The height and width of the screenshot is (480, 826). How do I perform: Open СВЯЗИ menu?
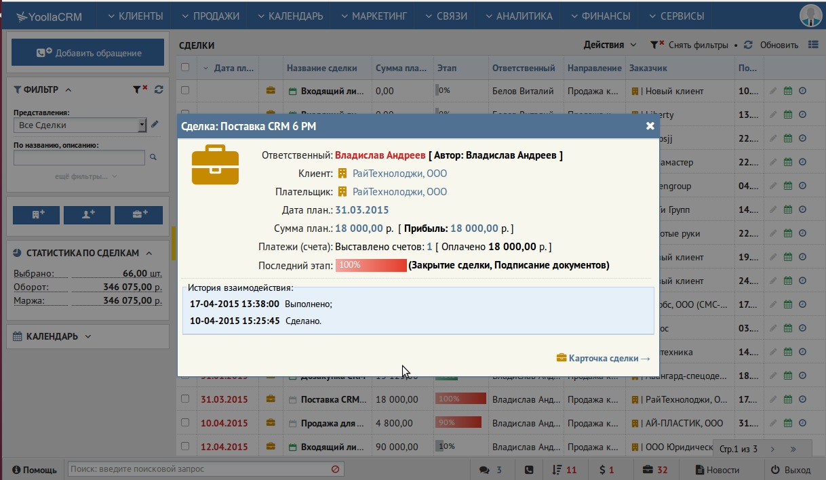pyautogui.click(x=446, y=16)
